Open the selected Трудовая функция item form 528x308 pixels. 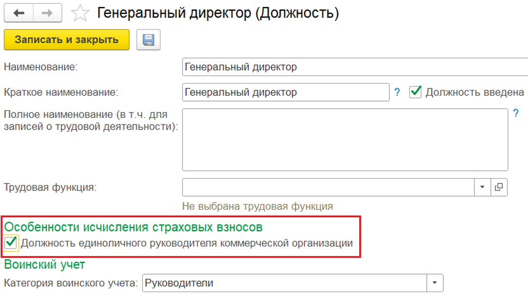tap(498, 187)
